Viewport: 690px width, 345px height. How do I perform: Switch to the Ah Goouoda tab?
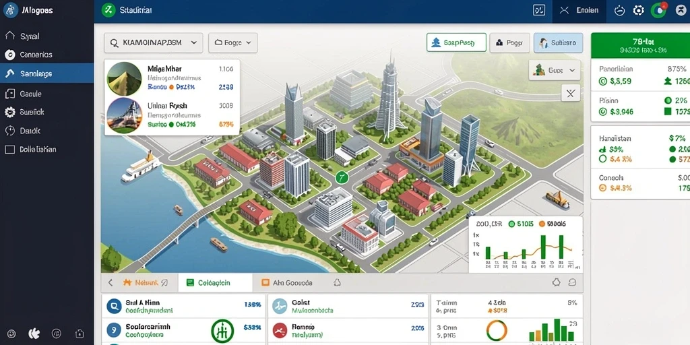(x=287, y=282)
